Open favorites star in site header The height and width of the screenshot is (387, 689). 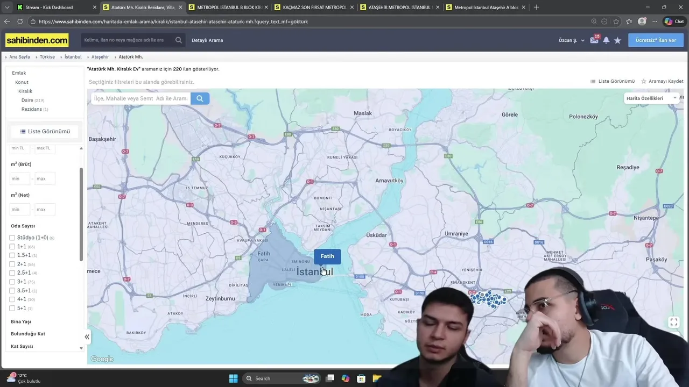[x=617, y=40]
